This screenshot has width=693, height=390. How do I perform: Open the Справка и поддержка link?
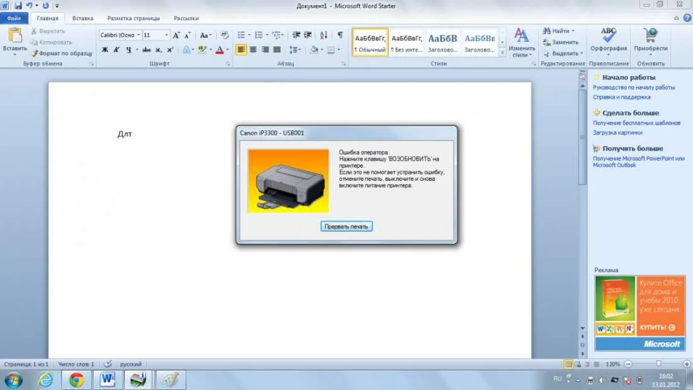[x=621, y=97]
